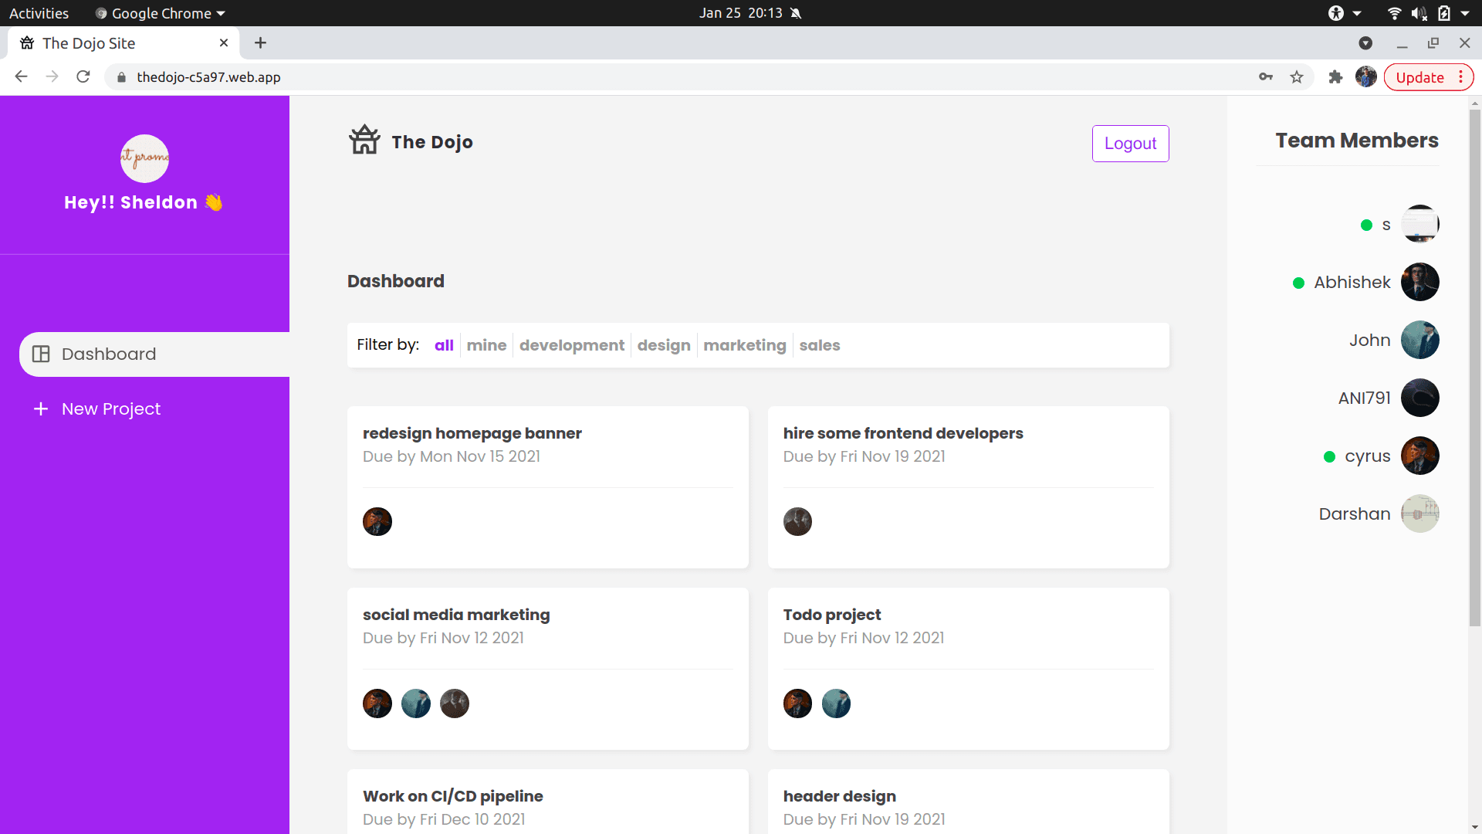This screenshot has height=834, width=1482.
Task: Click The Dojo house/home icon
Action: 364,141
